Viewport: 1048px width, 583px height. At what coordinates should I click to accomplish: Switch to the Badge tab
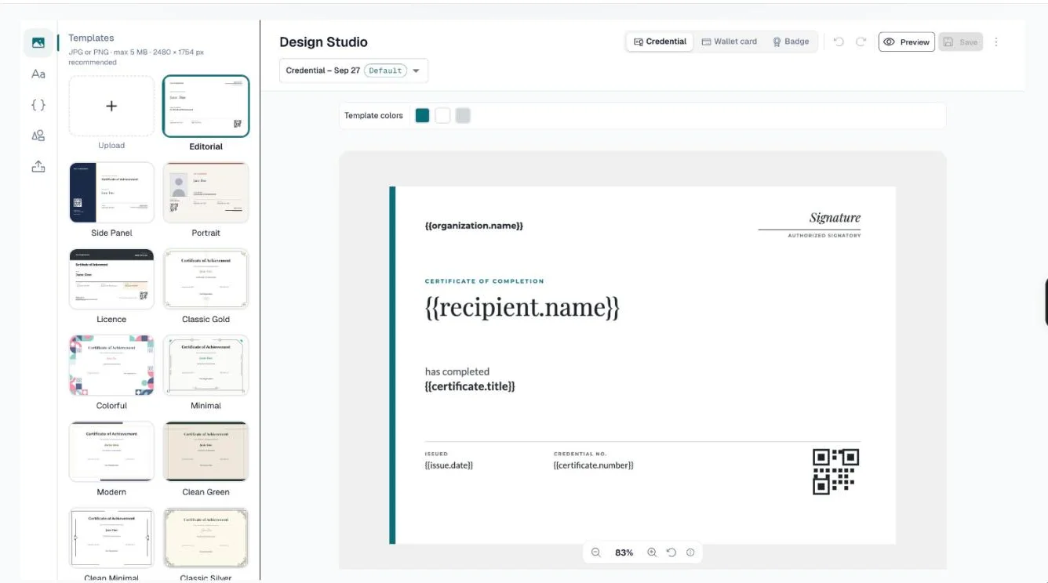tap(791, 42)
